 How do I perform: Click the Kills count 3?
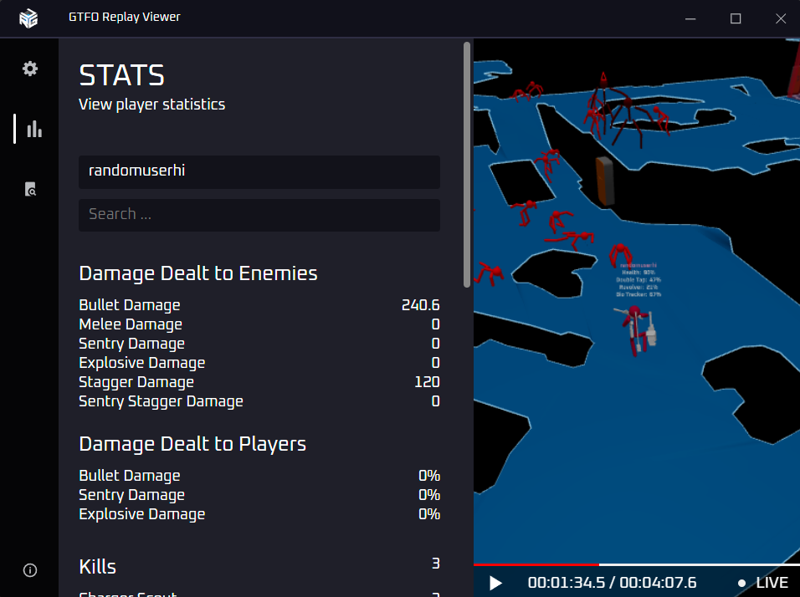pyautogui.click(x=436, y=564)
